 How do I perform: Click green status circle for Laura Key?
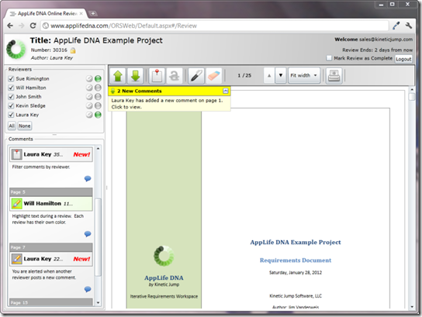98,115
